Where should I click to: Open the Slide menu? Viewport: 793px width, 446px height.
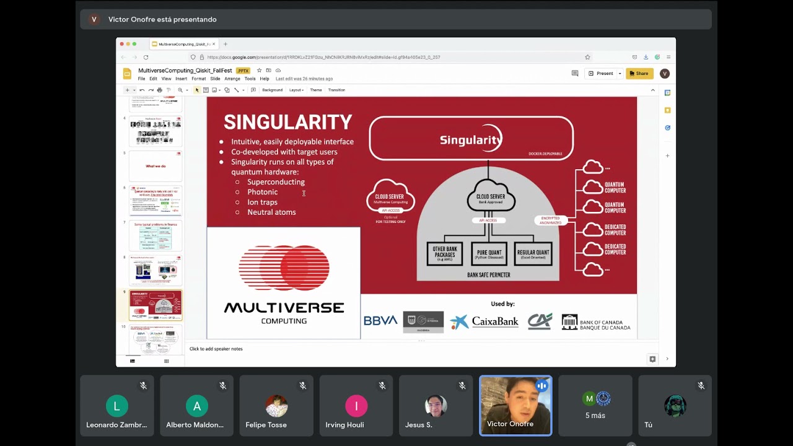coord(215,79)
